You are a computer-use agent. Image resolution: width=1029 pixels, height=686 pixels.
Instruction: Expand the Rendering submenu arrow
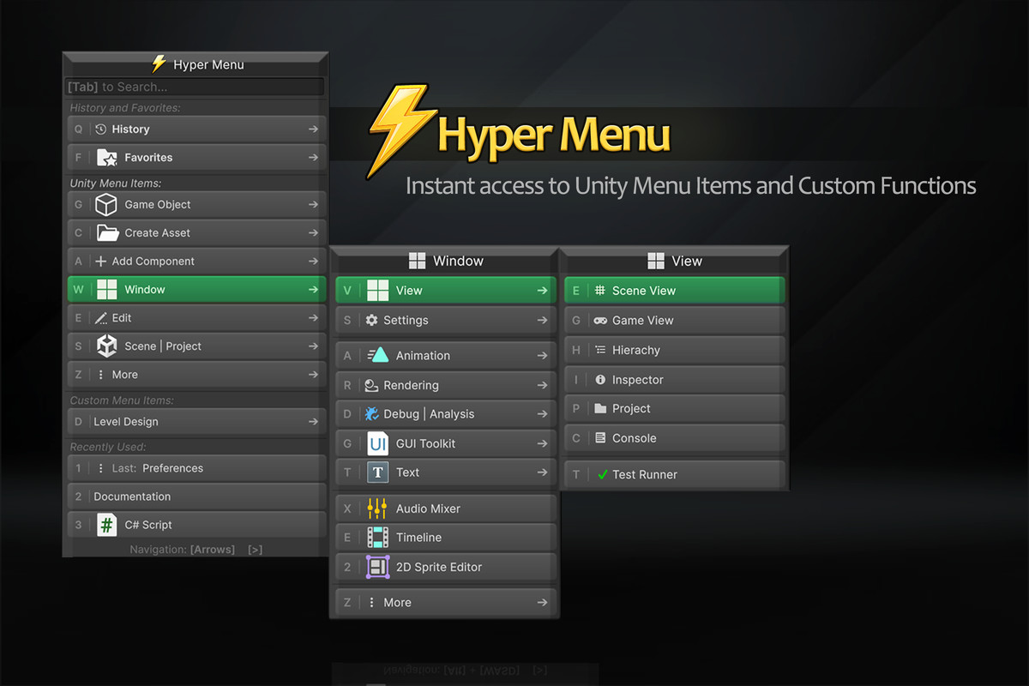pyautogui.click(x=542, y=386)
